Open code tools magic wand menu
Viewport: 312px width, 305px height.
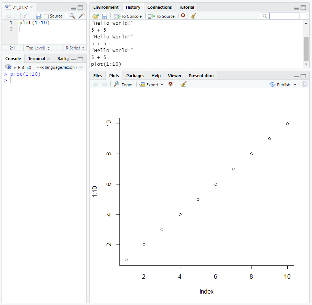(81, 16)
